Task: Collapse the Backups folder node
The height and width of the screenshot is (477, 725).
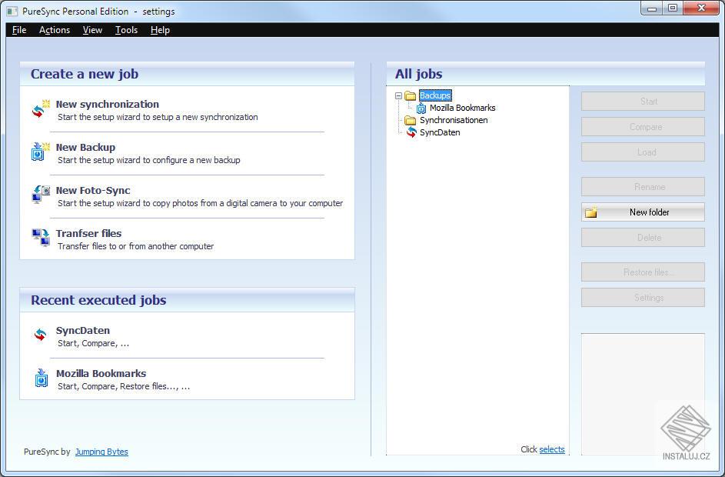Action: (398, 95)
